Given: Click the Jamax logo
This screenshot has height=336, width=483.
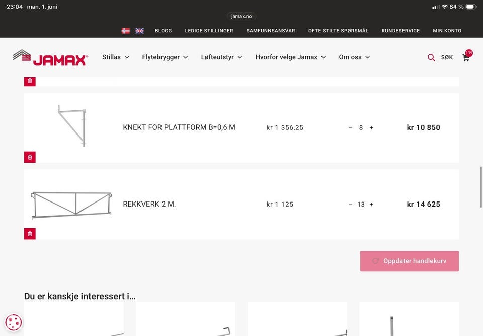Looking at the screenshot, I should [50, 58].
